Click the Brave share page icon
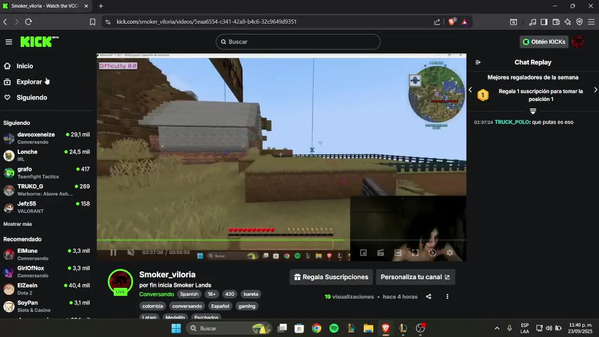The width and height of the screenshot is (599, 337). click(x=437, y=22)
